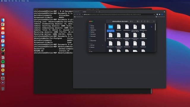
Task: Select the AddressType.csv file
Action: pos(127,28)
